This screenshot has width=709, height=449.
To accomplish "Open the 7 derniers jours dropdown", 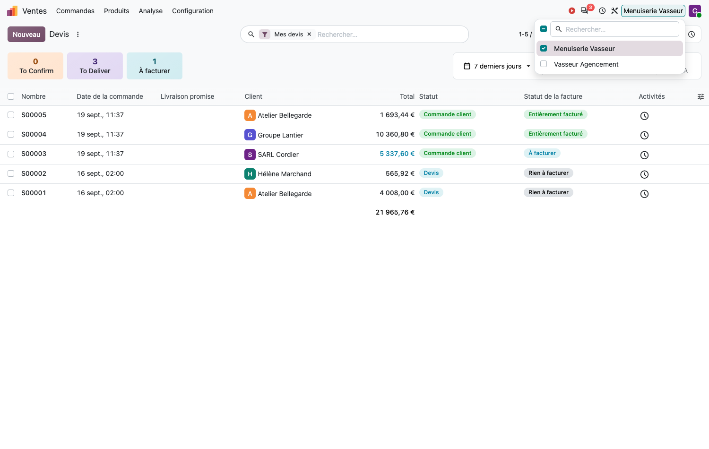I will click(497, 66).
